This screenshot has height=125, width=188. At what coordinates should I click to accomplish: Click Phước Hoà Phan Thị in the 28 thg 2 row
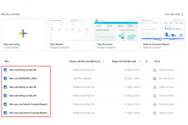(84, 70)
